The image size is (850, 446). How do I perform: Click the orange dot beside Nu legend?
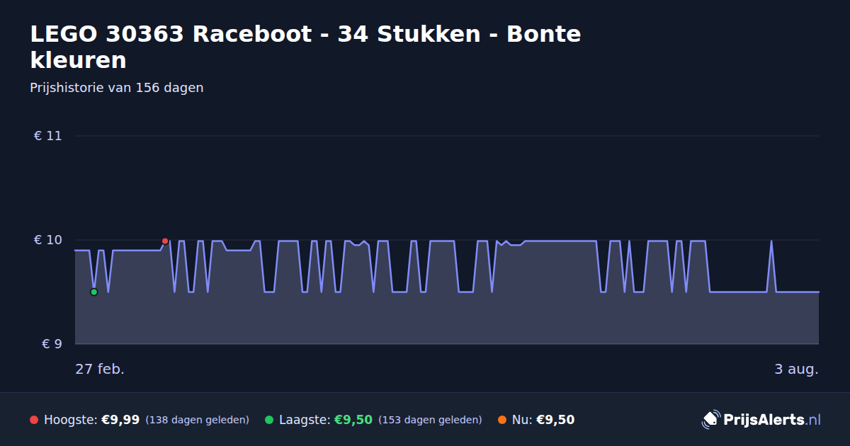[502, 420]
